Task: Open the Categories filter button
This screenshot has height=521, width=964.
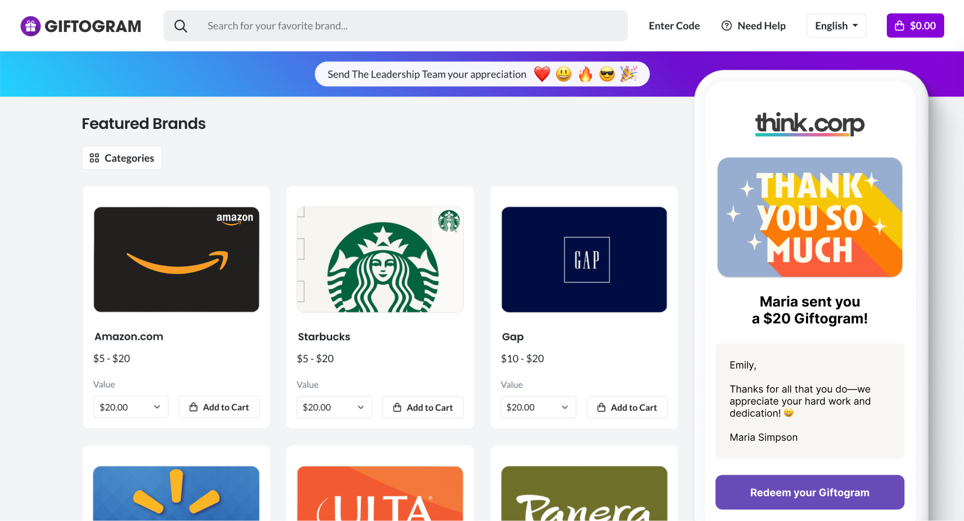Action: [x=122, y=158]
